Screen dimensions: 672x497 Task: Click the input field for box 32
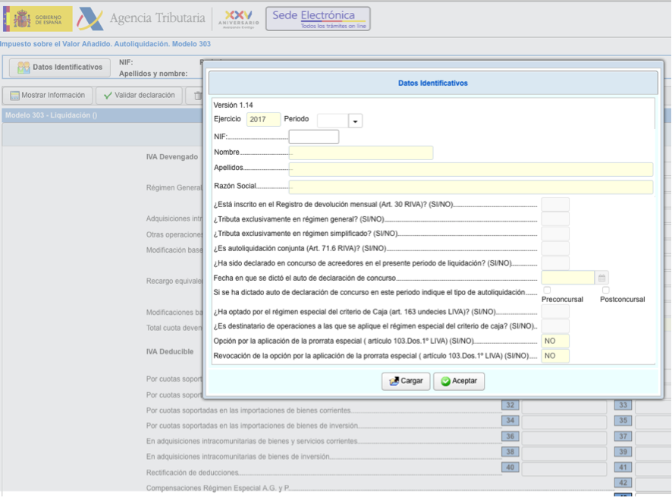pos(564,406)
